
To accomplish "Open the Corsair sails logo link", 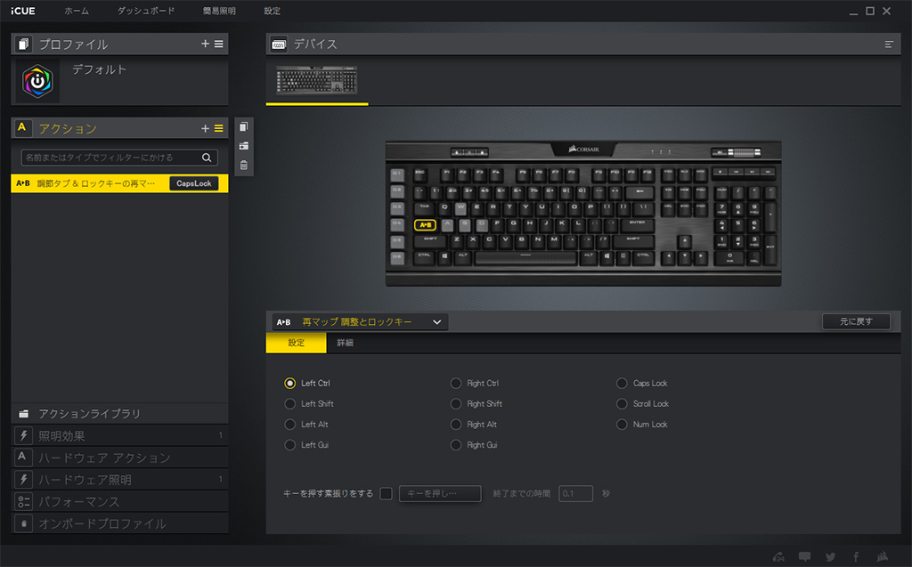I will pos(883,556).
